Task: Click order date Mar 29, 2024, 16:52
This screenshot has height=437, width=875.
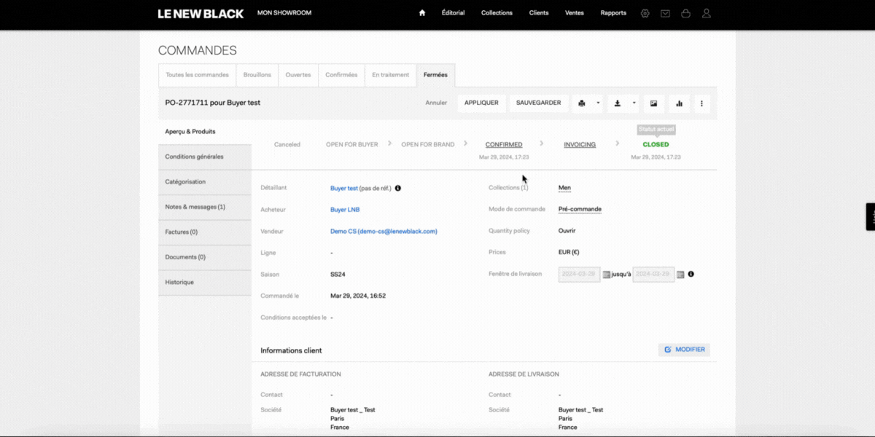Action: 358,296
